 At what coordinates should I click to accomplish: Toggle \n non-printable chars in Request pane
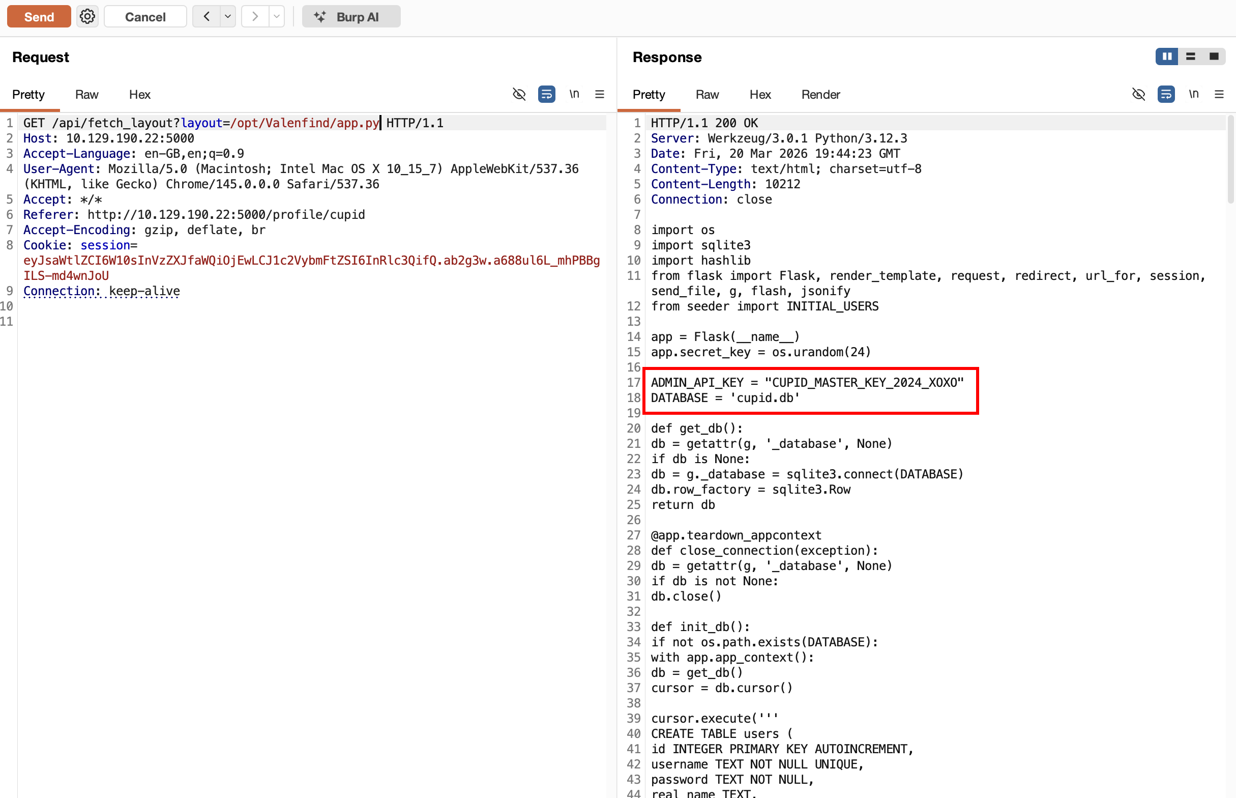pos(574,94)
